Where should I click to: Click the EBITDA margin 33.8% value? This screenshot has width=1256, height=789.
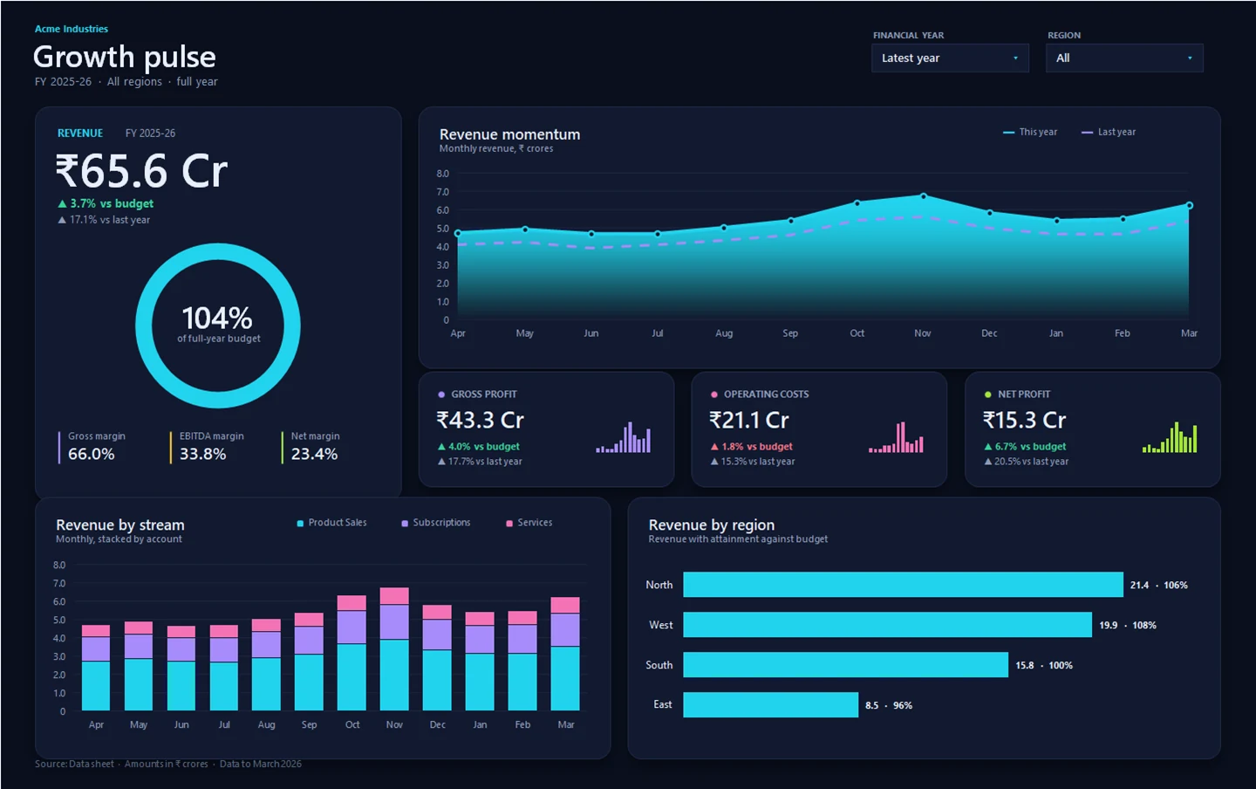[x=203, y=454]
